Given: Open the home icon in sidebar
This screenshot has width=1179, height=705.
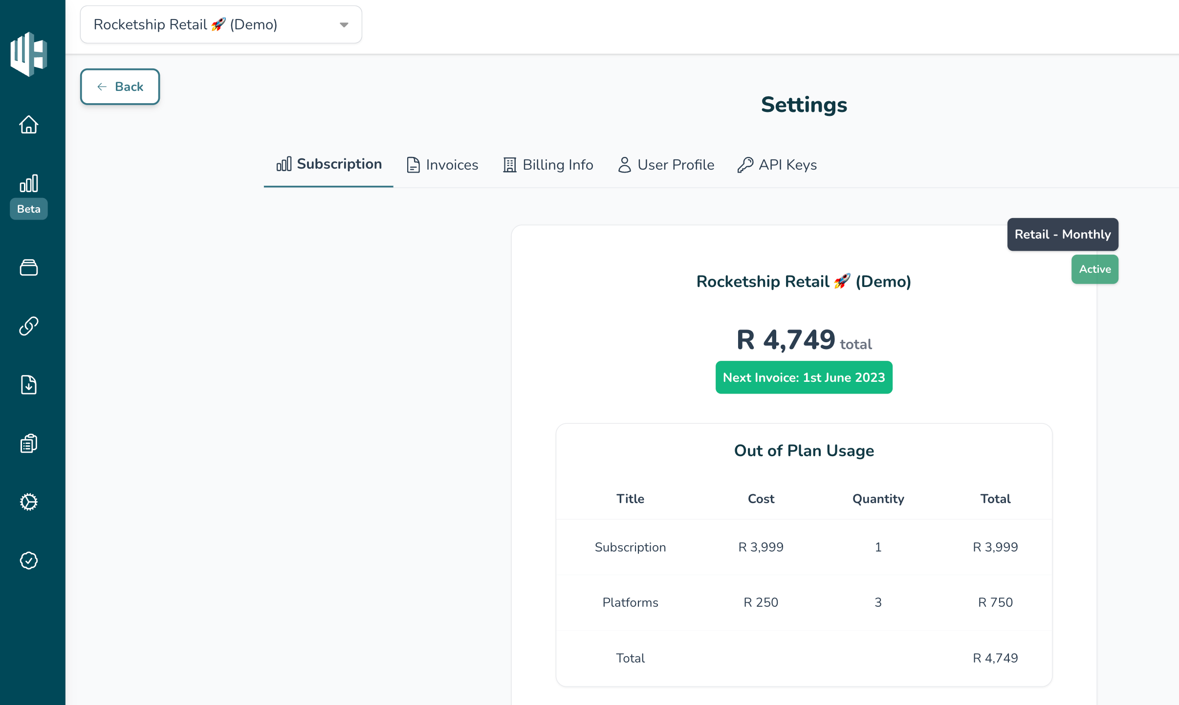Looking at the screenshot, I should coord(28,125).
